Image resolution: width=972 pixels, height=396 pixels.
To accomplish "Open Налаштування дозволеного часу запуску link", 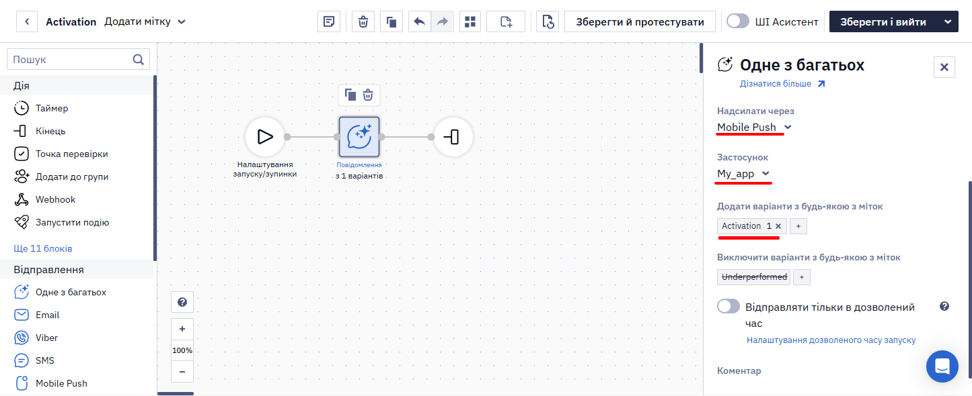I will click(831, 340).
